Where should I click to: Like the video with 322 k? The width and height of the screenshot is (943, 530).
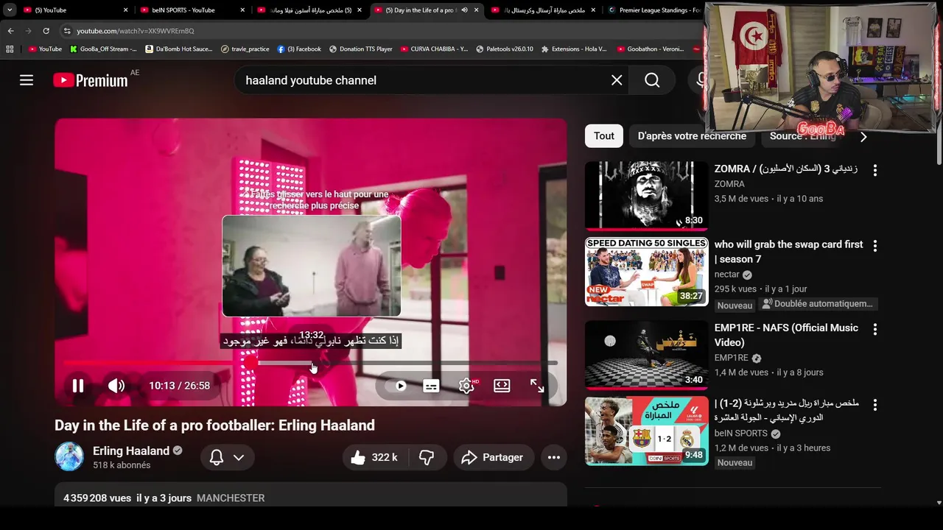tap(375, 457)
